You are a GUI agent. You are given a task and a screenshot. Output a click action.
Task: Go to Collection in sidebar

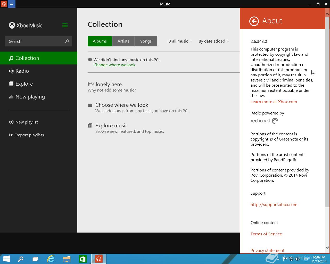[39, 58]
